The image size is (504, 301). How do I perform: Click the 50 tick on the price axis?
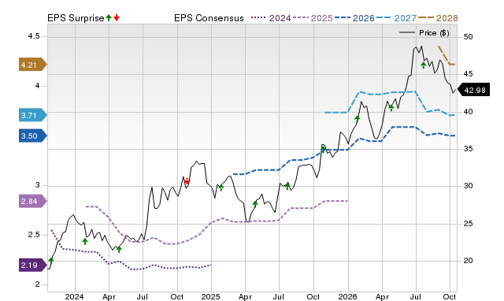[x=468, y=37]
